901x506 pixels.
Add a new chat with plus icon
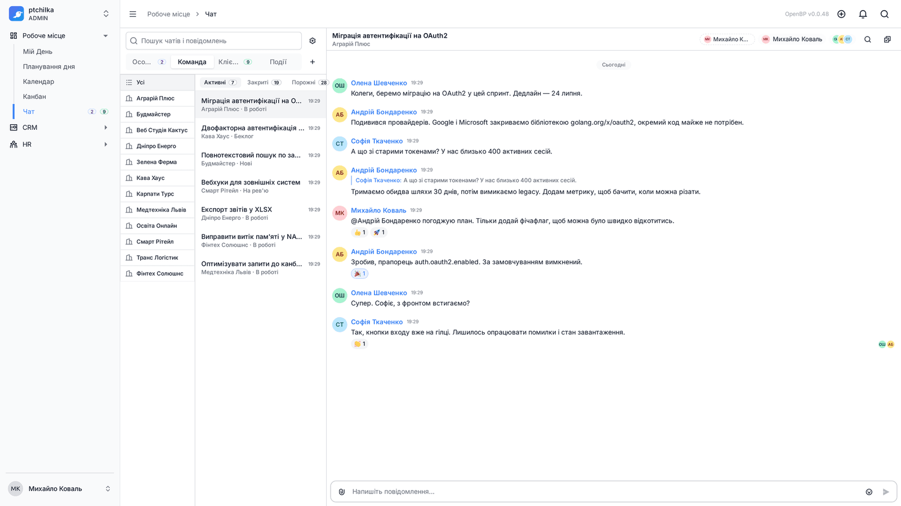click(x=313, y=62)
